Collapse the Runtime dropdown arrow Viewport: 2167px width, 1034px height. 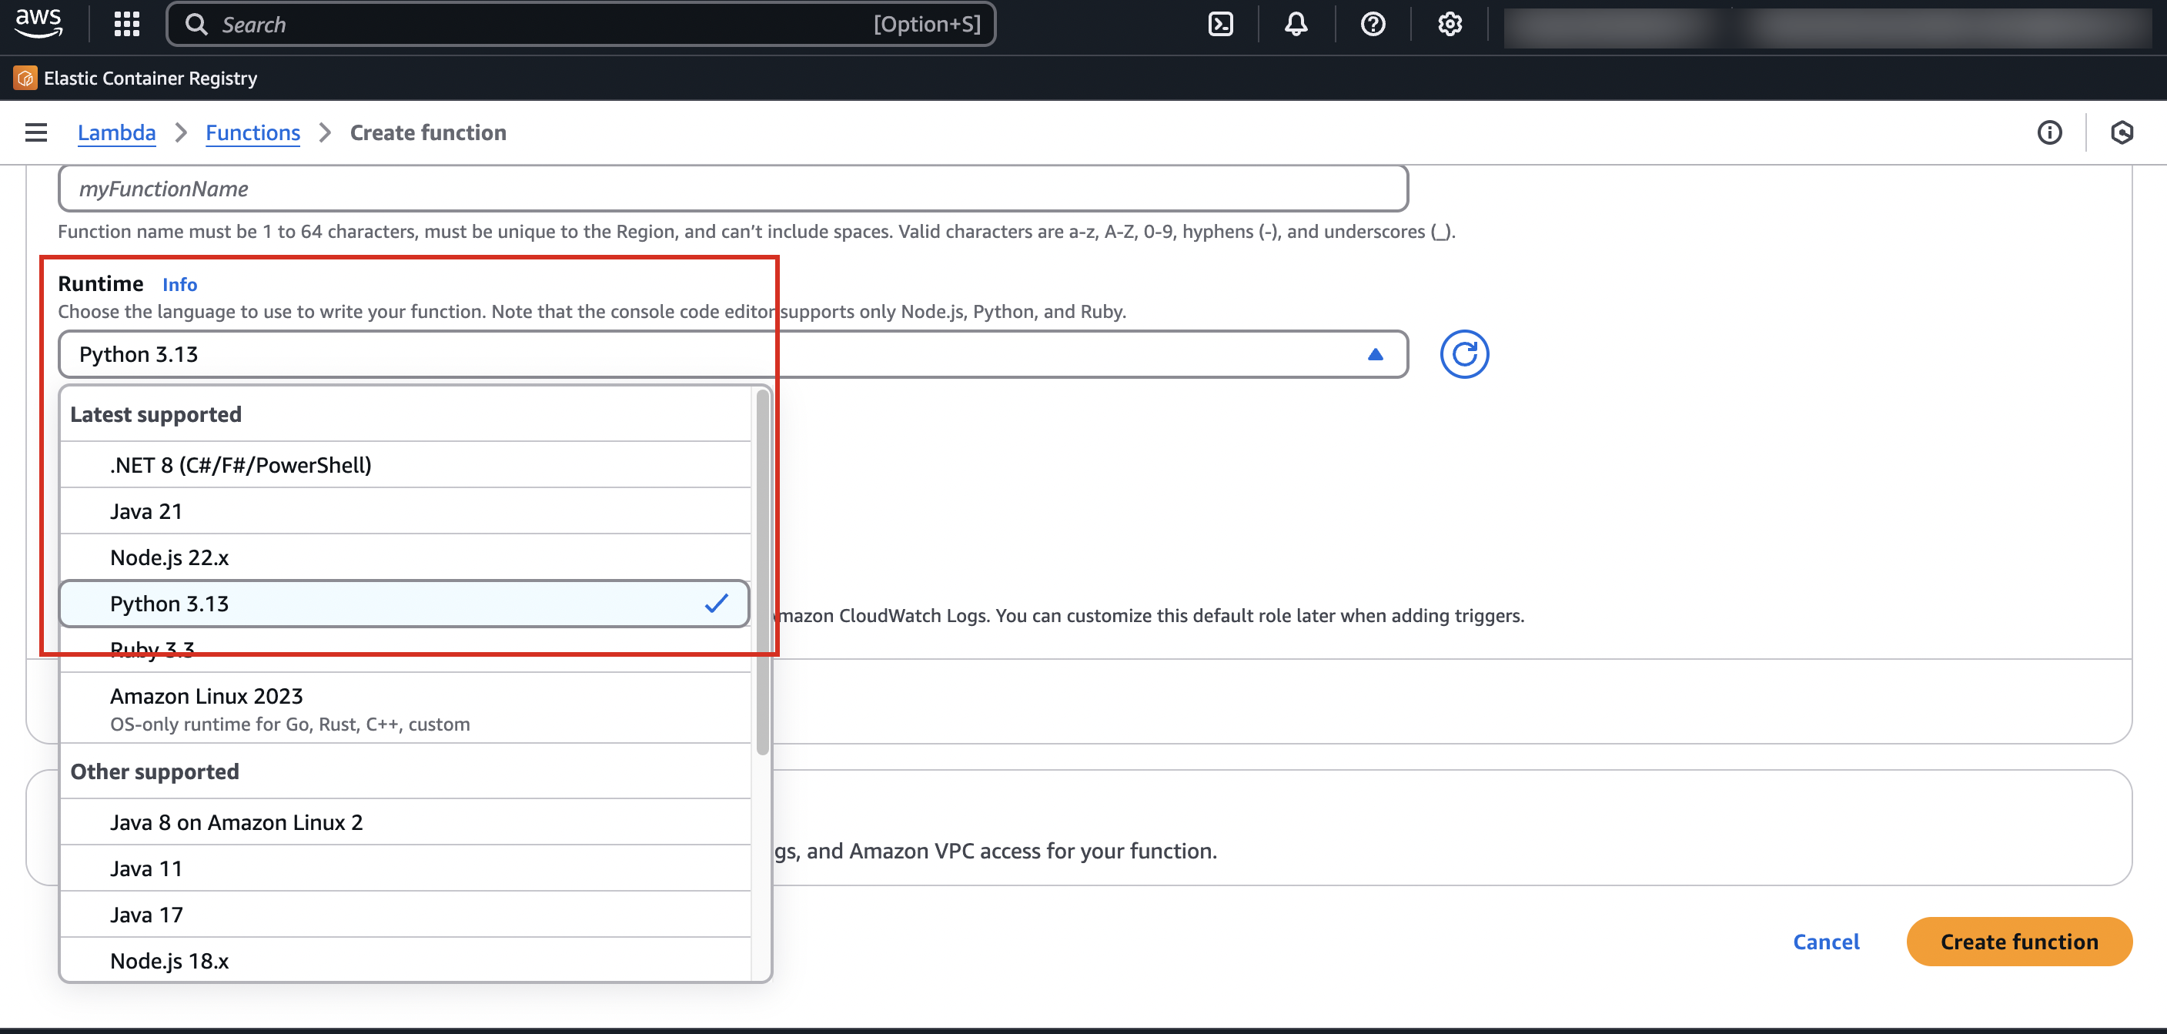click(x=1376, y=354)
